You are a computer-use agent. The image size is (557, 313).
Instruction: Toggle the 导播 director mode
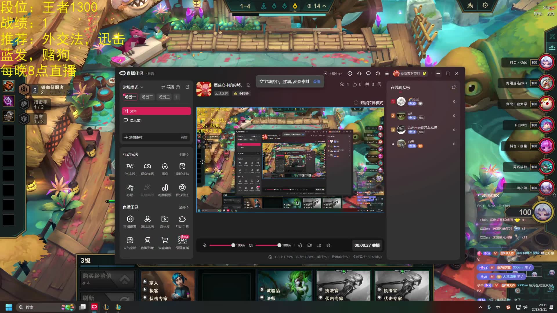[168, 87]
